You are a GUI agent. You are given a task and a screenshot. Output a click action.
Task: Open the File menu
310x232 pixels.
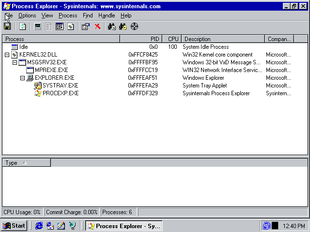click(x=9, y=15)
